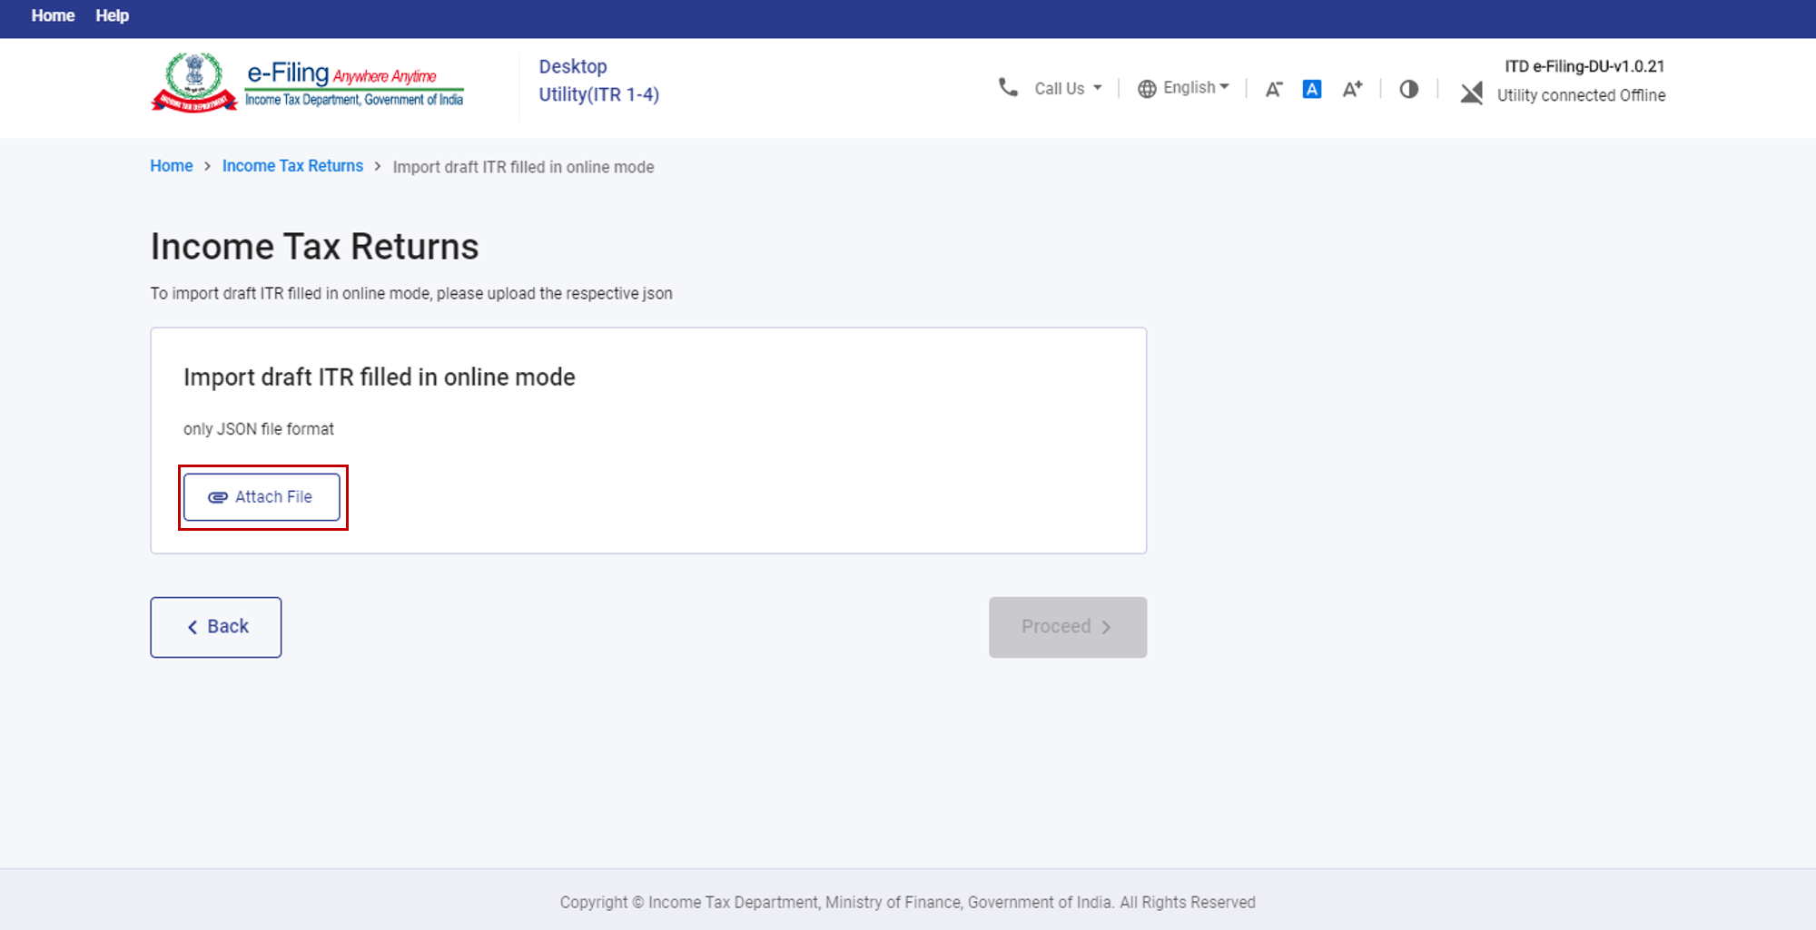Click the Attach File button
Image resolution: width=1816 pixels, height=930 pixels.
pyautogui.click(x=262, y=497)
